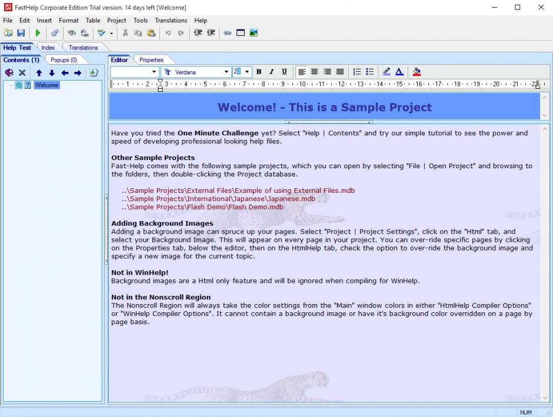Toggle bulleted list
The image size is (553, 417).
click(369, 72)
